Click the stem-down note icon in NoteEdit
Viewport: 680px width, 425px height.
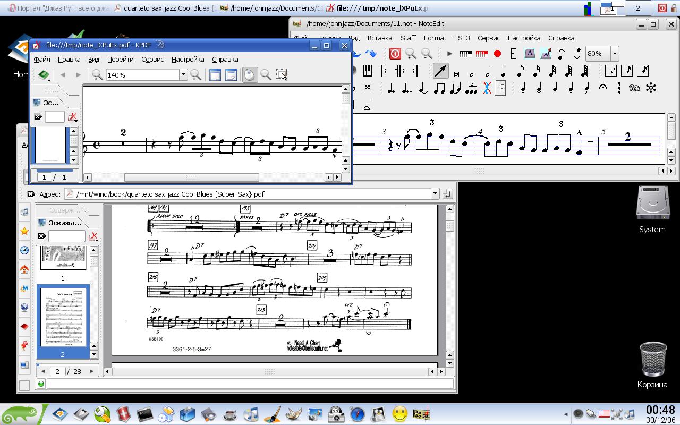coord(577,54)
